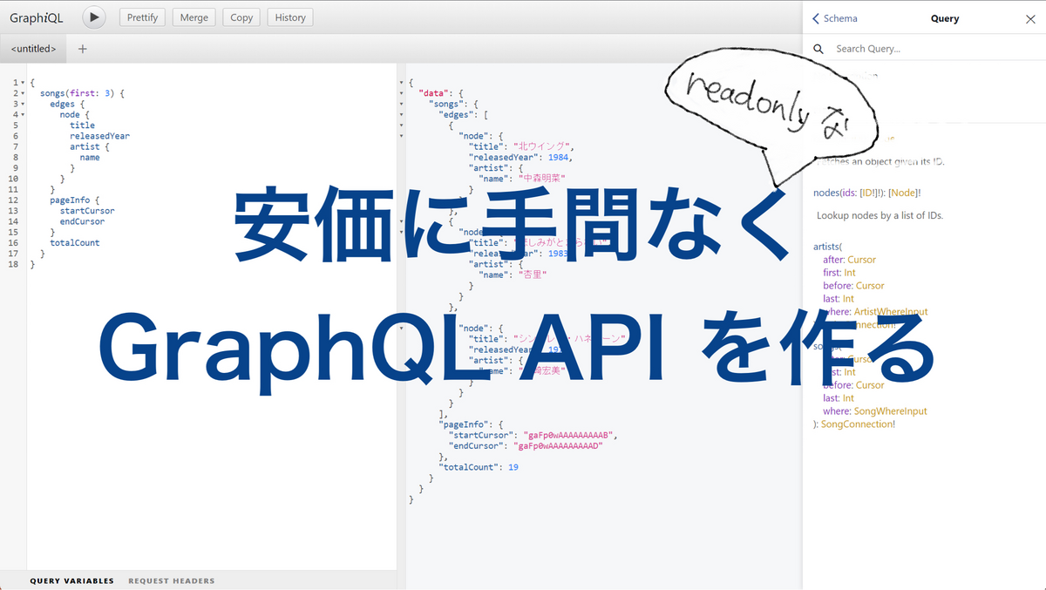Click totalCount on line 16

click(75, 243)
